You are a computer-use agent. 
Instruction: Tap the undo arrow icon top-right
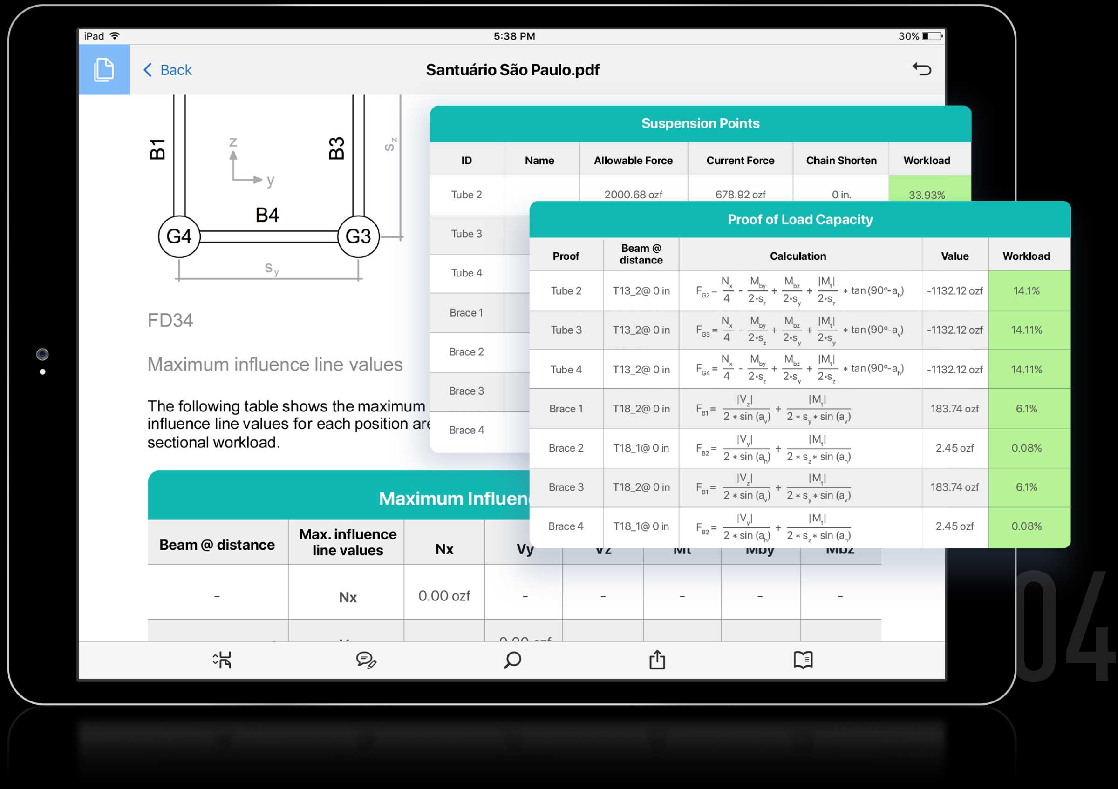(x=921, y=70)
